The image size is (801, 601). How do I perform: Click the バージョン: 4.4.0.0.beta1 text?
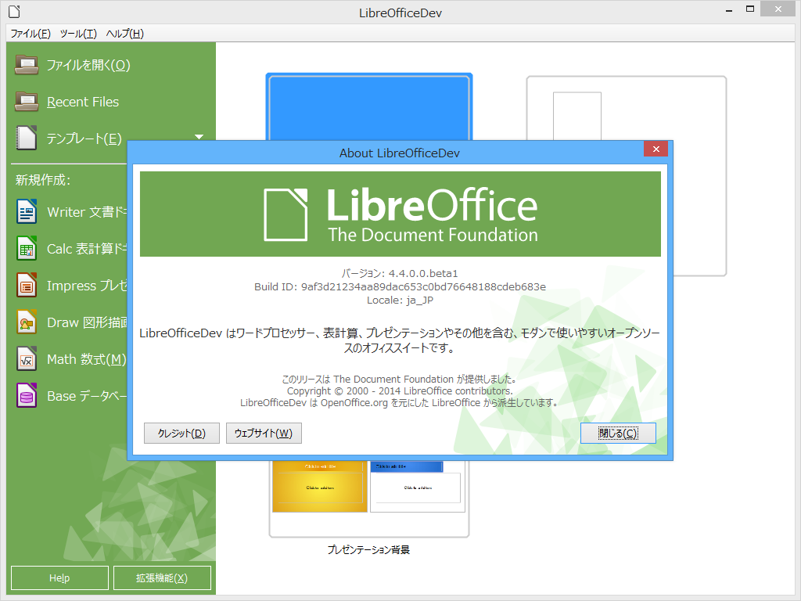pos(400,273)
